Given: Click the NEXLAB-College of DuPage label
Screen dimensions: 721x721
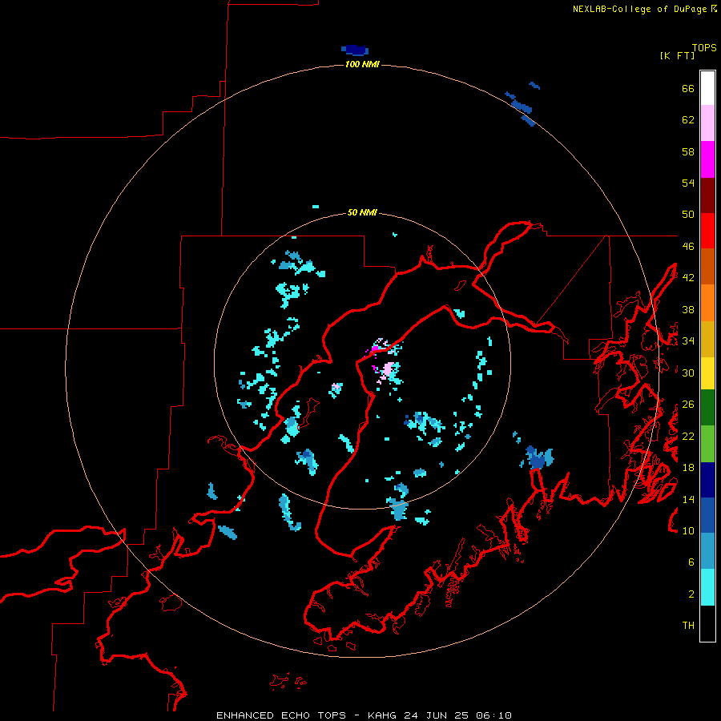Looking at the screenshot, I should click(639, 9).
